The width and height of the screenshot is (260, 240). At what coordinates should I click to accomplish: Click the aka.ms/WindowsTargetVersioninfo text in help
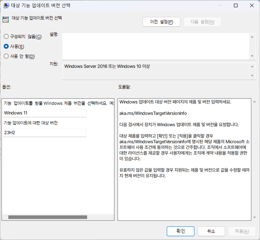[x=153, y=113]
